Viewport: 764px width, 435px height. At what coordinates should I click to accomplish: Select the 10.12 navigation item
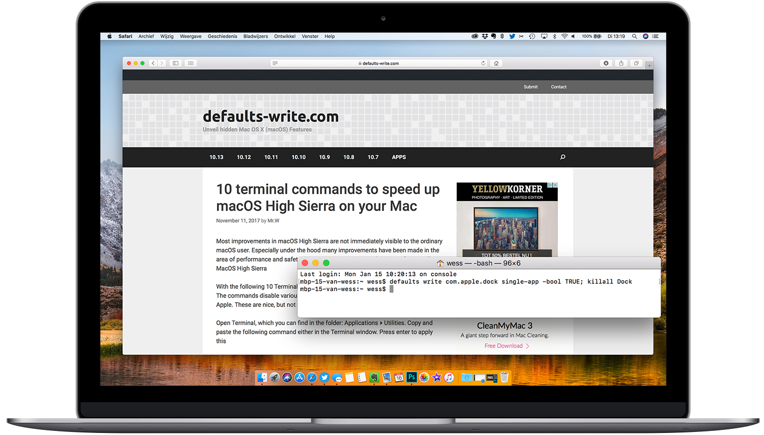[244, 157]
